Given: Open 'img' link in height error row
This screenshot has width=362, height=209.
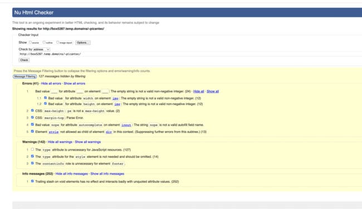Looking at the screenshot, I should 118,104.
